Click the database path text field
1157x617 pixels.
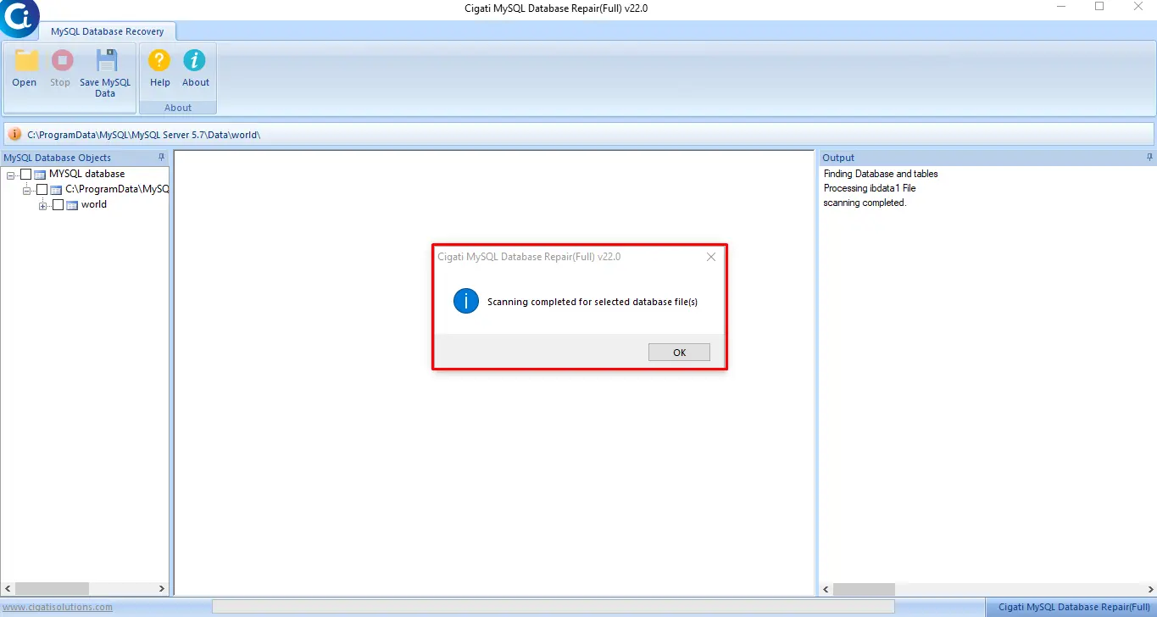point(580,134)
